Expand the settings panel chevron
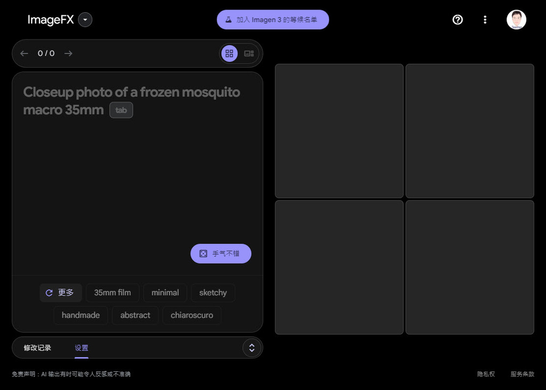 coord(252,348)
